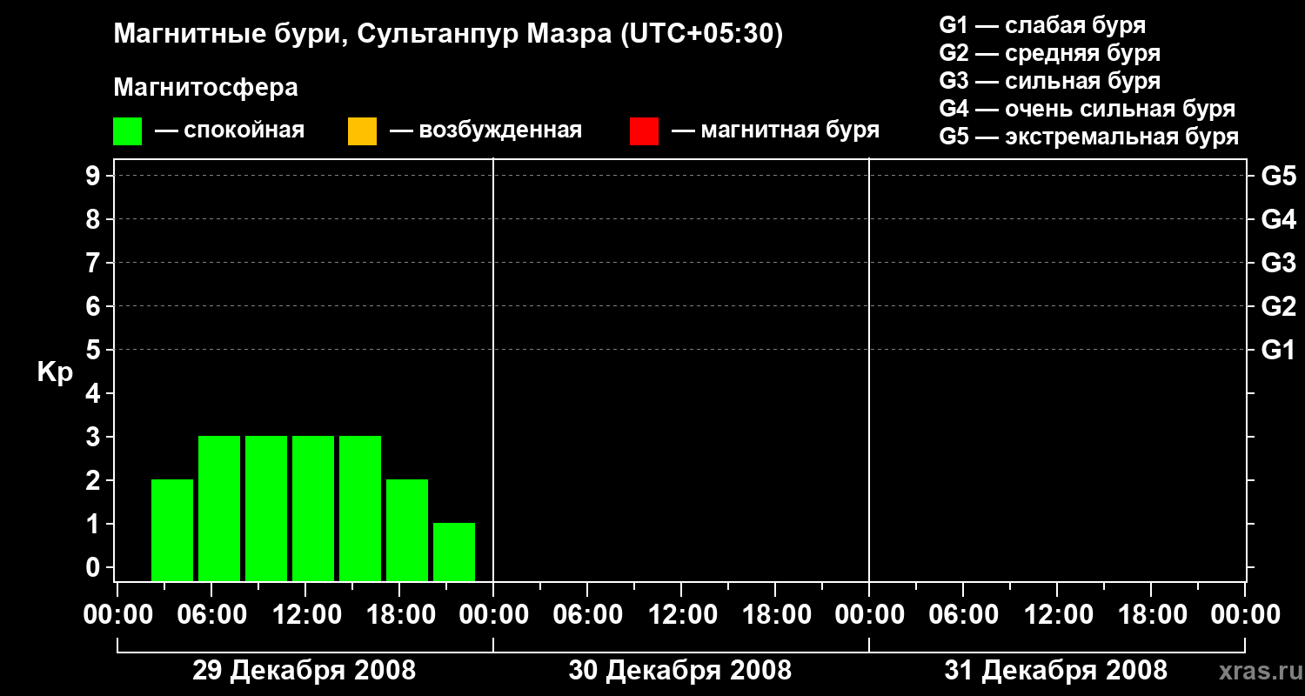This screenshot has height=696, width=1305.
Task: Click the '12:00' time label under 30 December
Action: [681, 615]
